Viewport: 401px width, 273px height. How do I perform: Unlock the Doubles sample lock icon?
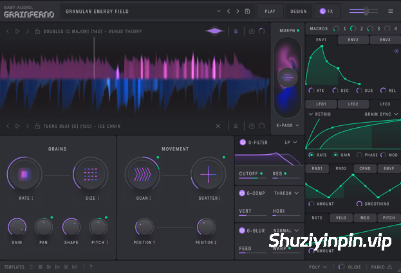(37, 31)
